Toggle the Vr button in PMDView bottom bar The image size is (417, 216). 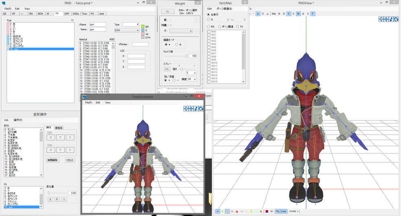[x=272, y=211]
